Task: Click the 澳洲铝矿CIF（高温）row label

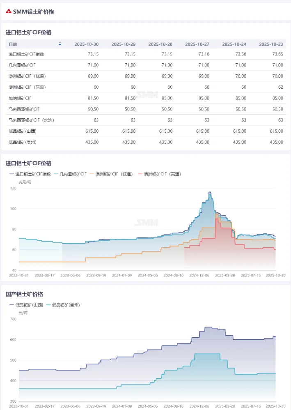Action: [x=27, y=87]
